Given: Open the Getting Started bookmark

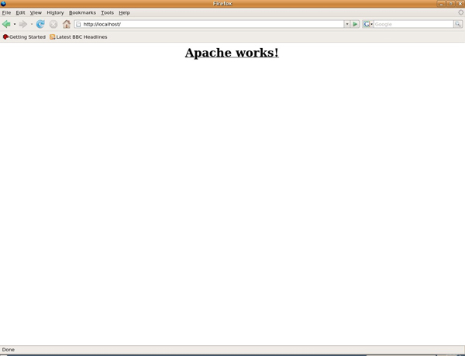Looking at the screenshot, I should [24, 36].
